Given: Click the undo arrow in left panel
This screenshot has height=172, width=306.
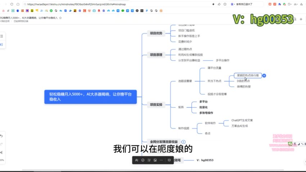Looking at the screenshot, I should 1,136.
